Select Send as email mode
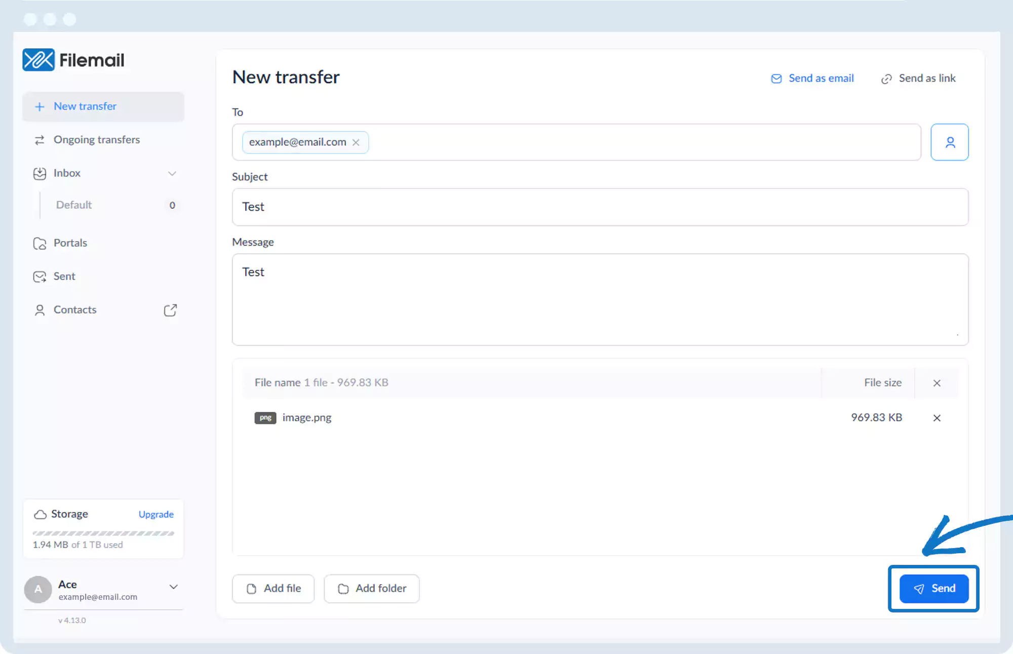 (x=812, y=78)
